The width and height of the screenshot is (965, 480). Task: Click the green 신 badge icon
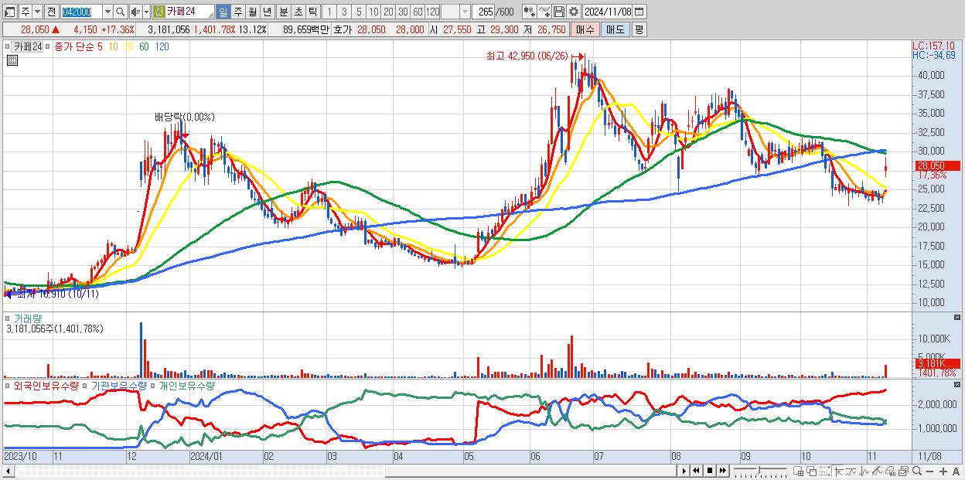click(159, 12)
